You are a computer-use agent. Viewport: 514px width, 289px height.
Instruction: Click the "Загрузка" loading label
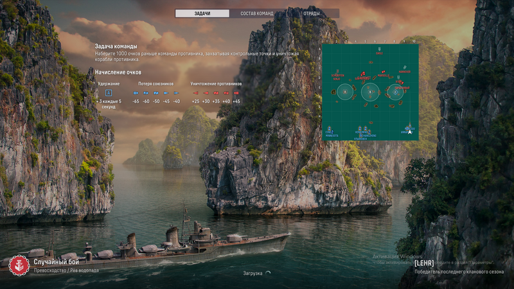(253, 274)
